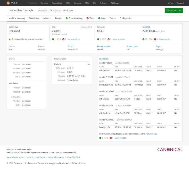
Task: Click the modest-leech.sample machine name
Action: (21, 10)
